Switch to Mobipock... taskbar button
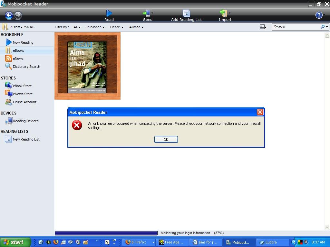Image resolution: width=330 pixels, height=247 pixels. 239,242
